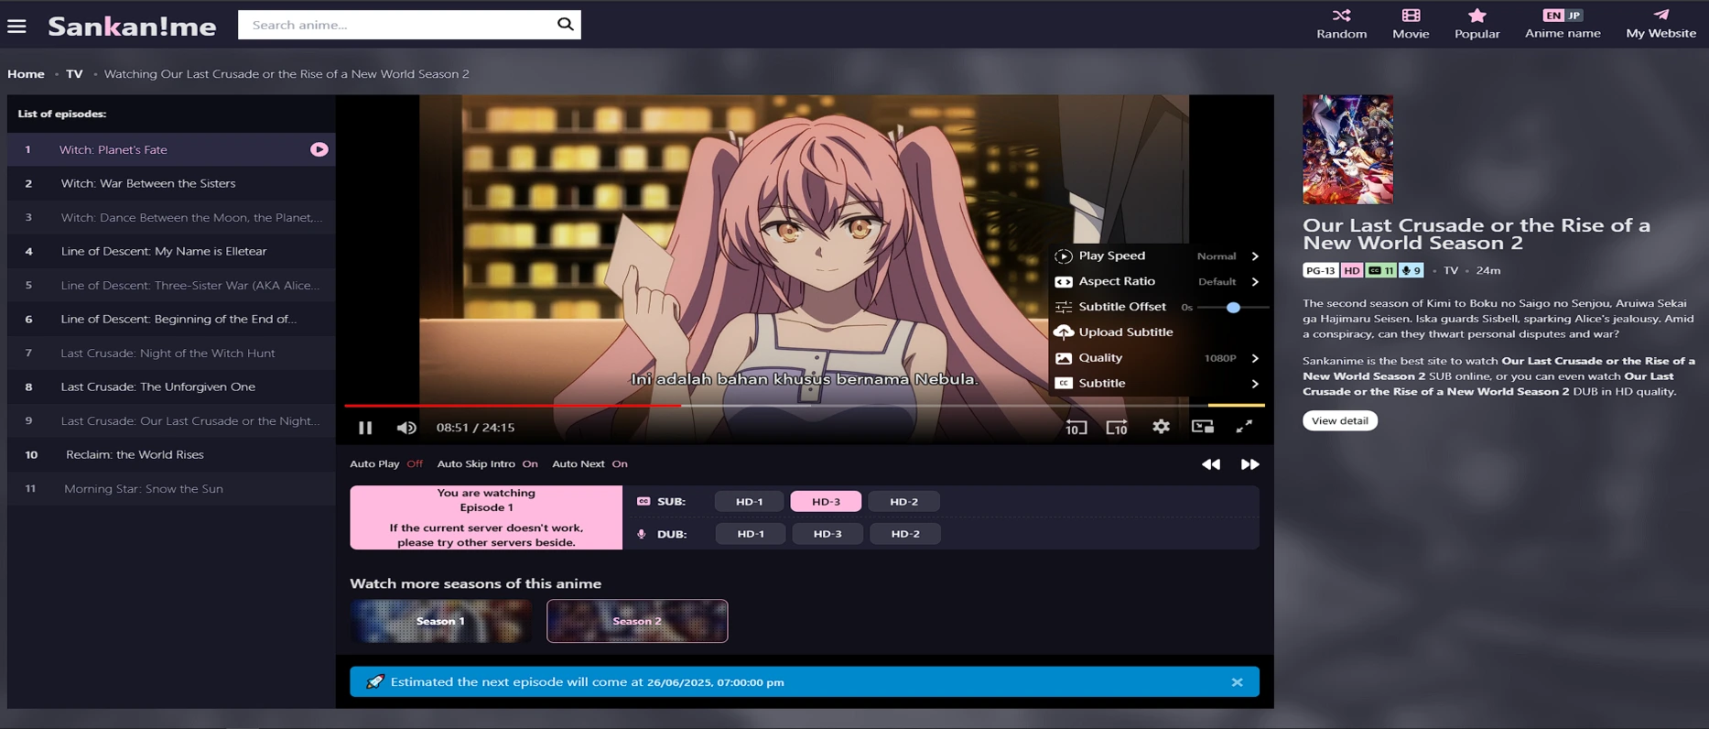Mute the video volume
The width and height of the screenshot is (1709, 729).
[406, 428]
